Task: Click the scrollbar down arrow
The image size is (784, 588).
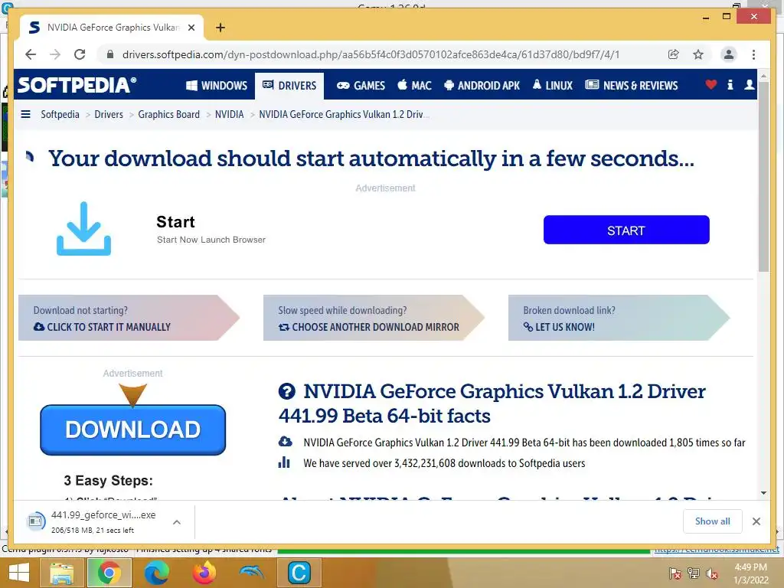Action: click(763, 493)
